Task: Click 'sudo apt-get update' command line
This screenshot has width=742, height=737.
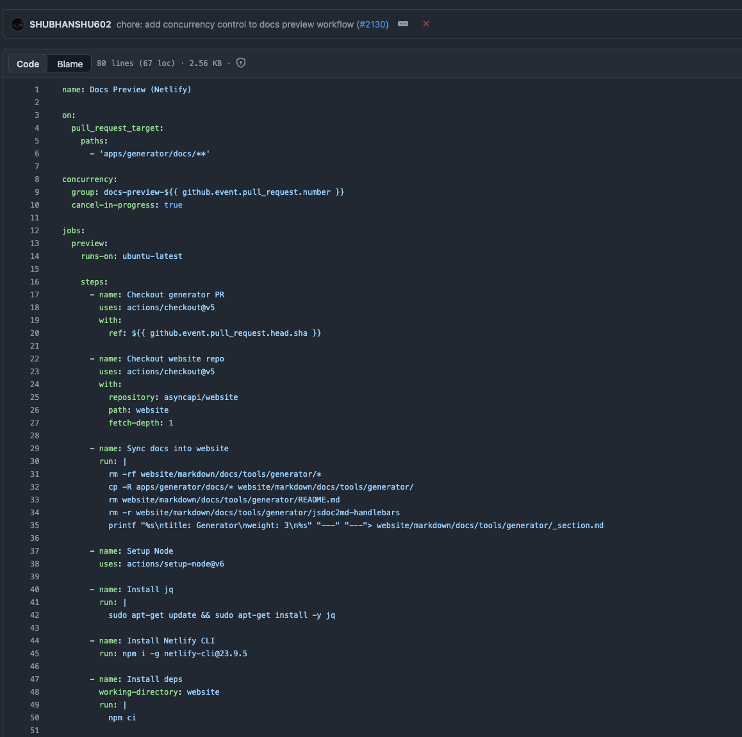Action: pyautogui.click(x=222, y=615)
